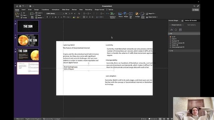Open the Design tab
The height and width of the screenshot is (120, 214).
[36, 10]
